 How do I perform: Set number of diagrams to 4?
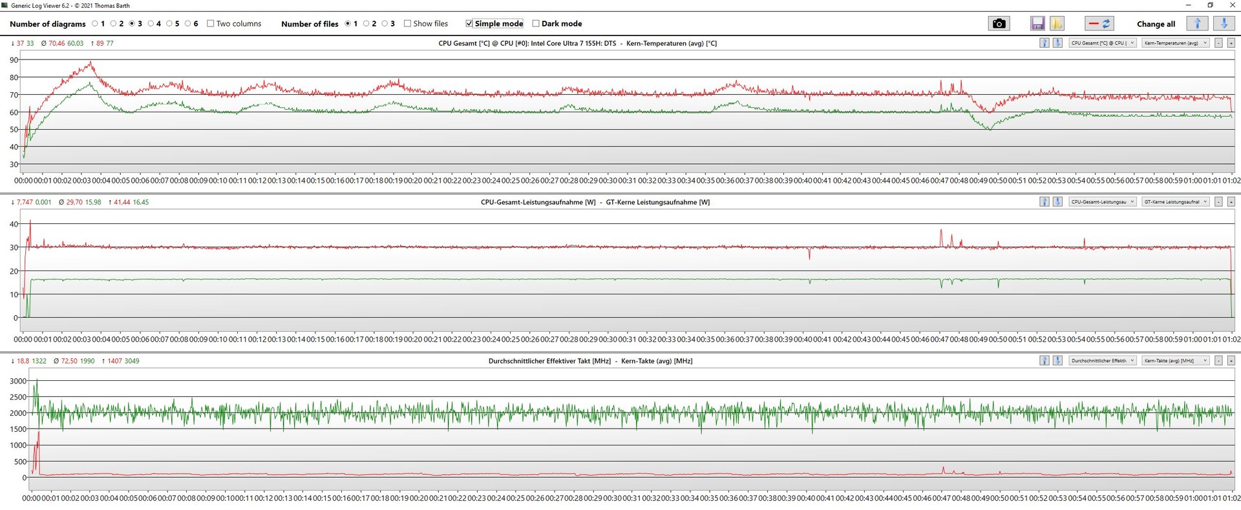tap(151, 24)
